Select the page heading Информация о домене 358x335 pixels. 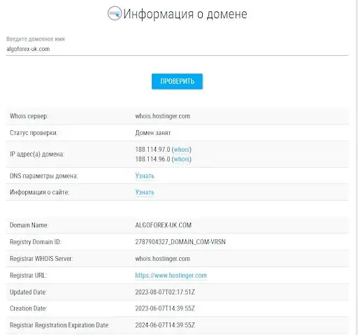point(185,14)
